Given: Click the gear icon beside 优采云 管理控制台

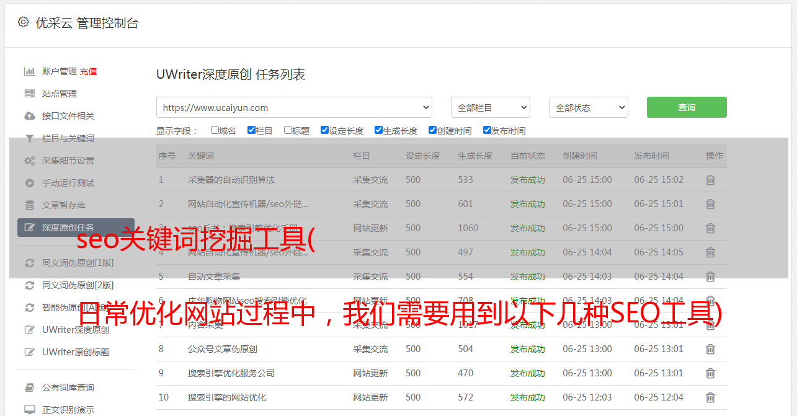Looking at the screenshot, I should pos(23,22).
